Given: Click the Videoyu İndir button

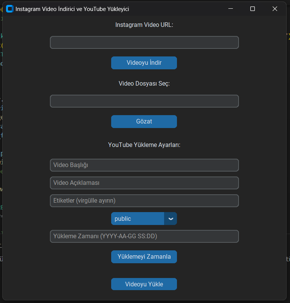Looking at the screenshot, I should click(144, 63).
